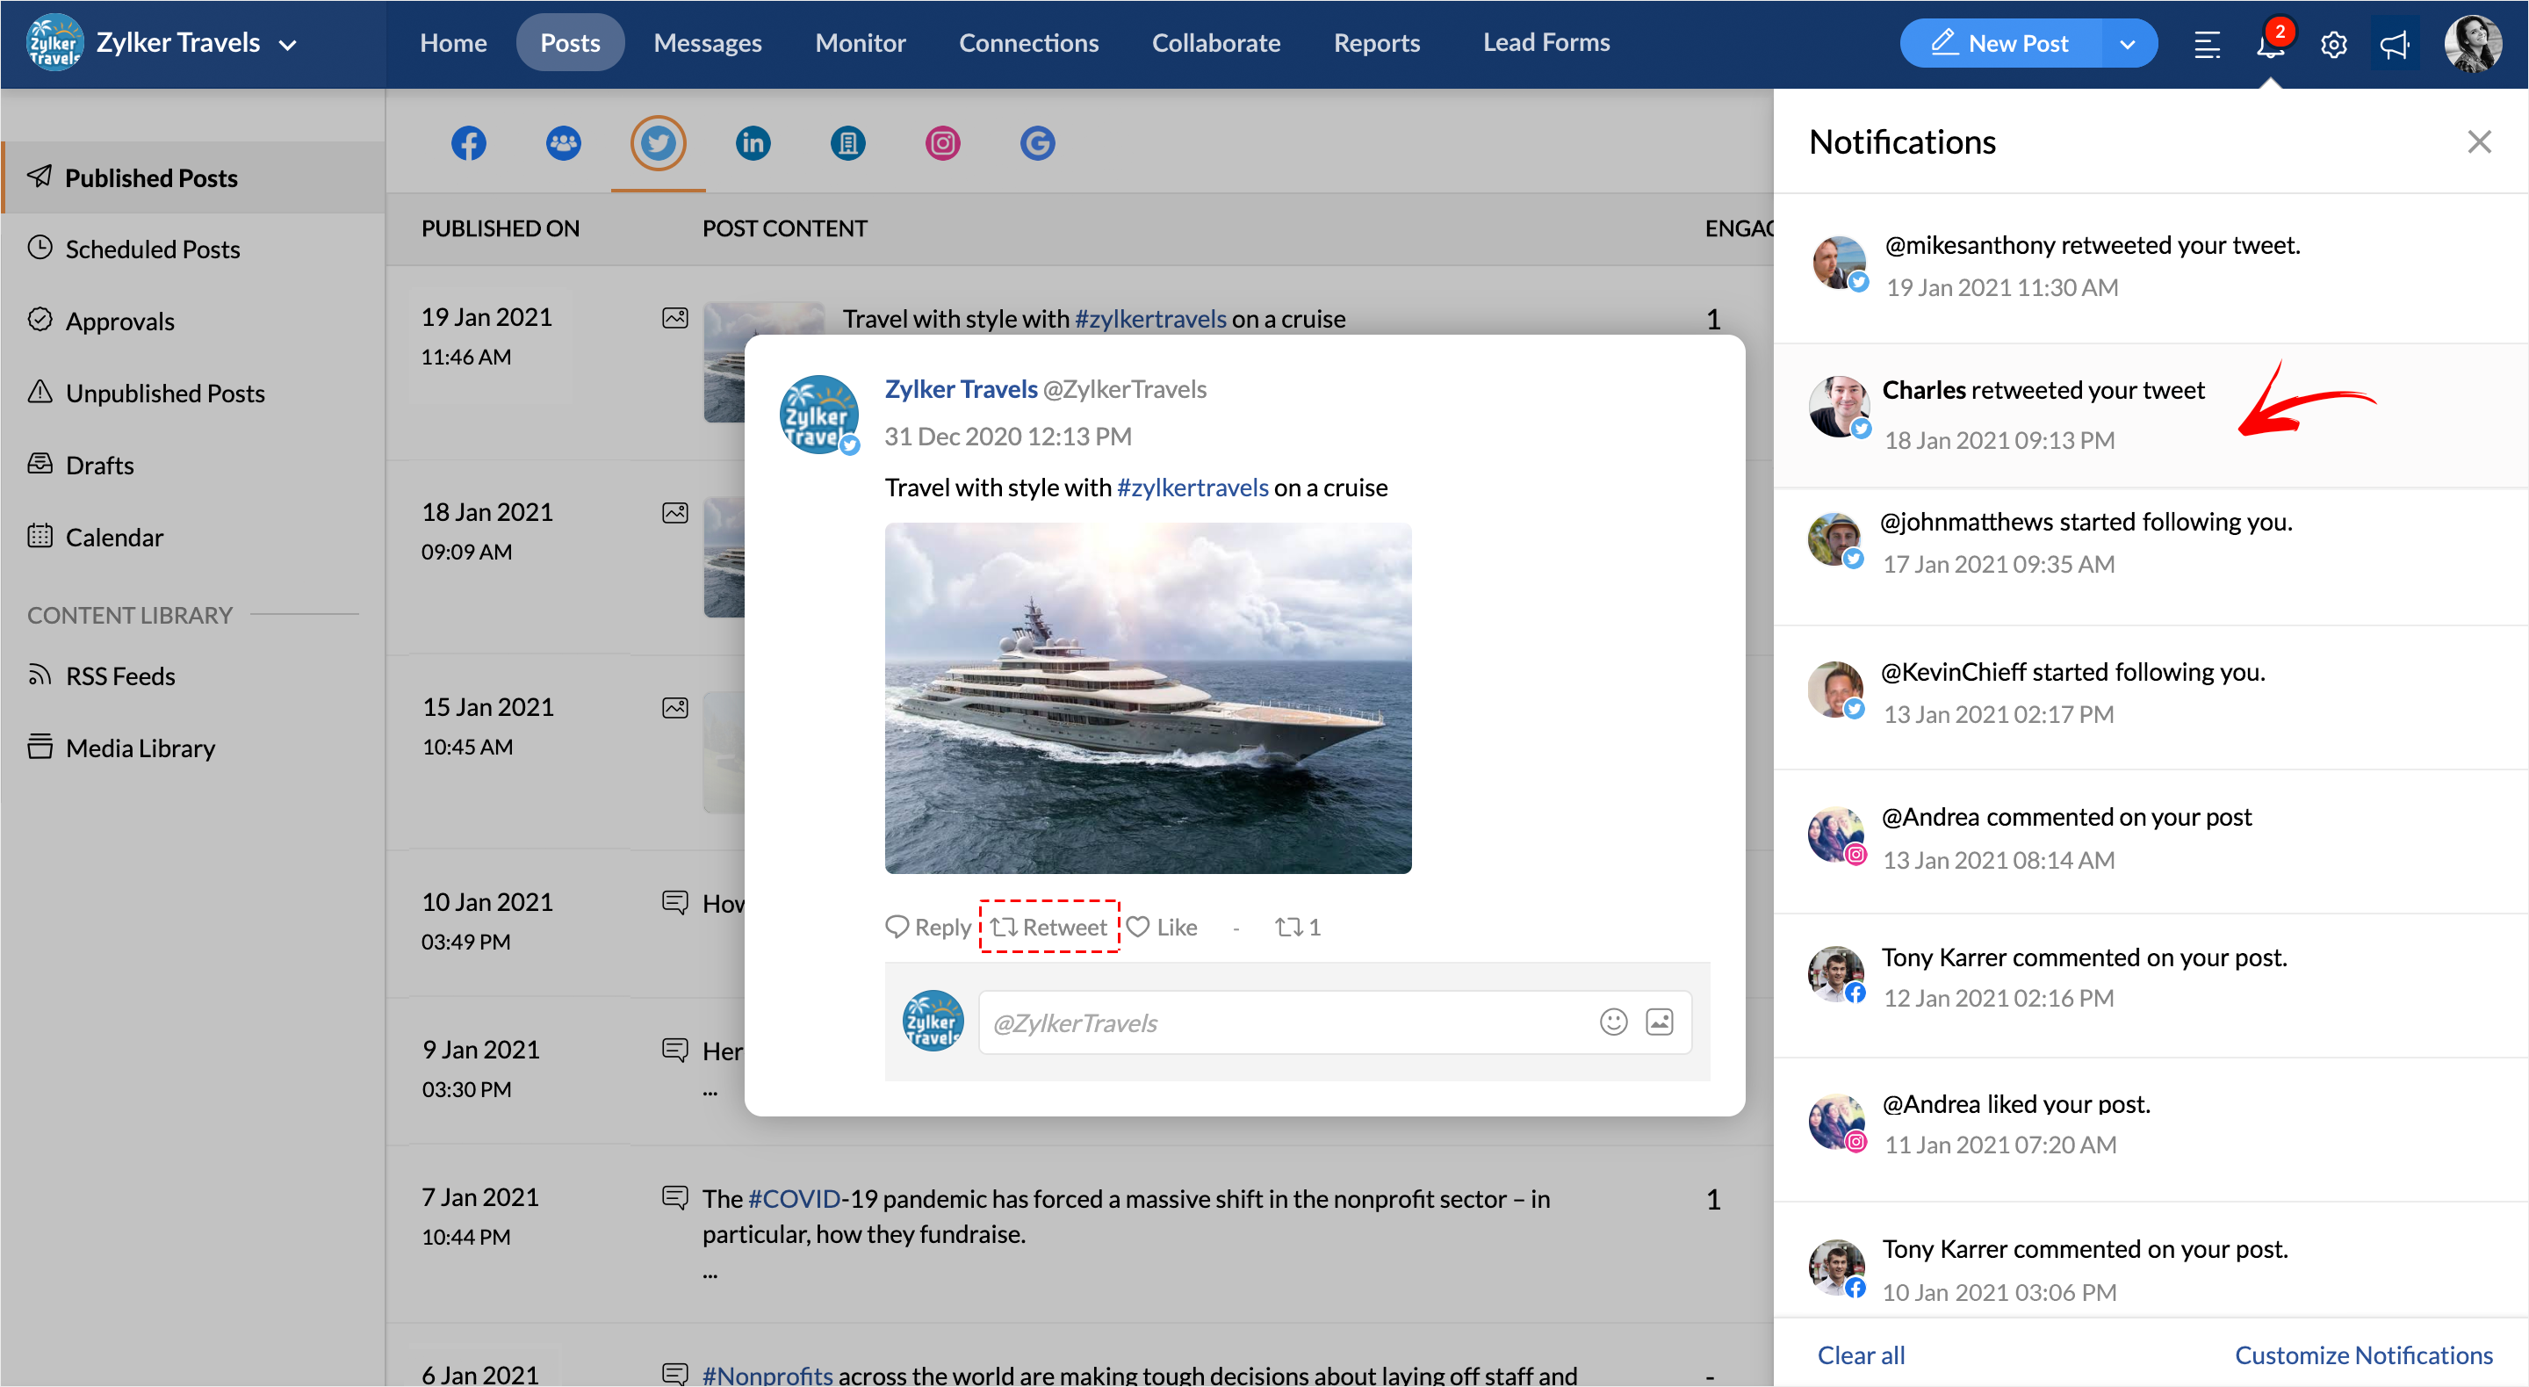Image resolution: width=2529 pixels, height=1387 pixels.
Task: Attach image in the reply box
Action: 1659,1022
